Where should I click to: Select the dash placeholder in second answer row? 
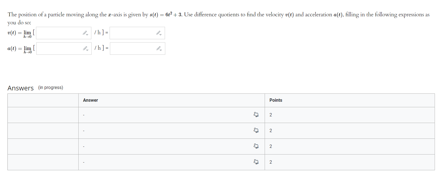pos(84,131)
